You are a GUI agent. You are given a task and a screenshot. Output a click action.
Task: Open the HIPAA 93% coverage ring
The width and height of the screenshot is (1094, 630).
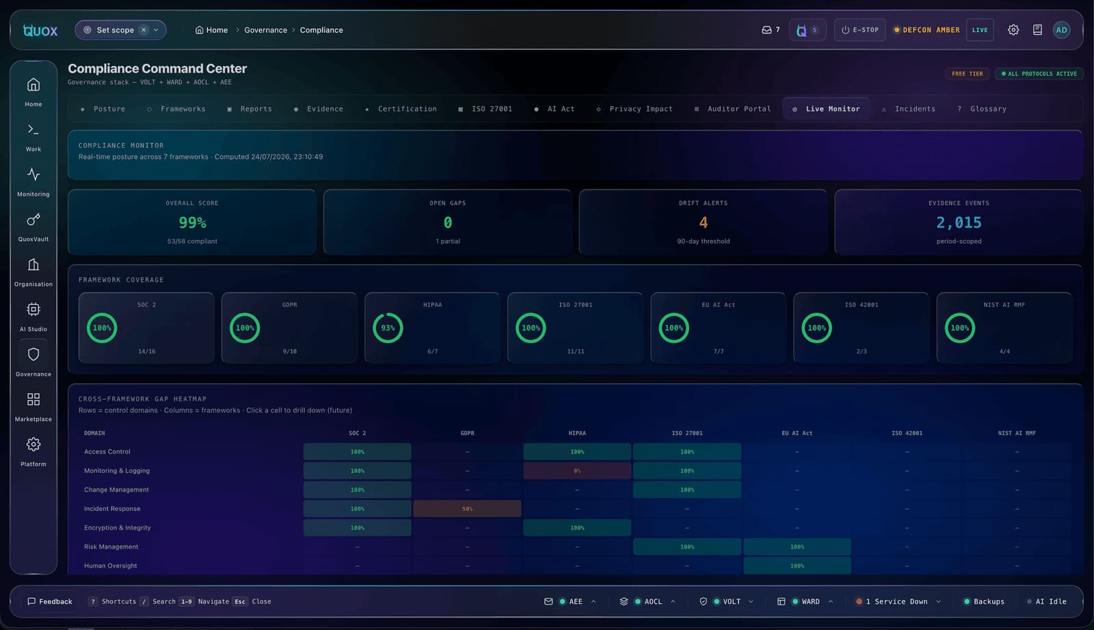pyautogui.click(x=388, y=328)
